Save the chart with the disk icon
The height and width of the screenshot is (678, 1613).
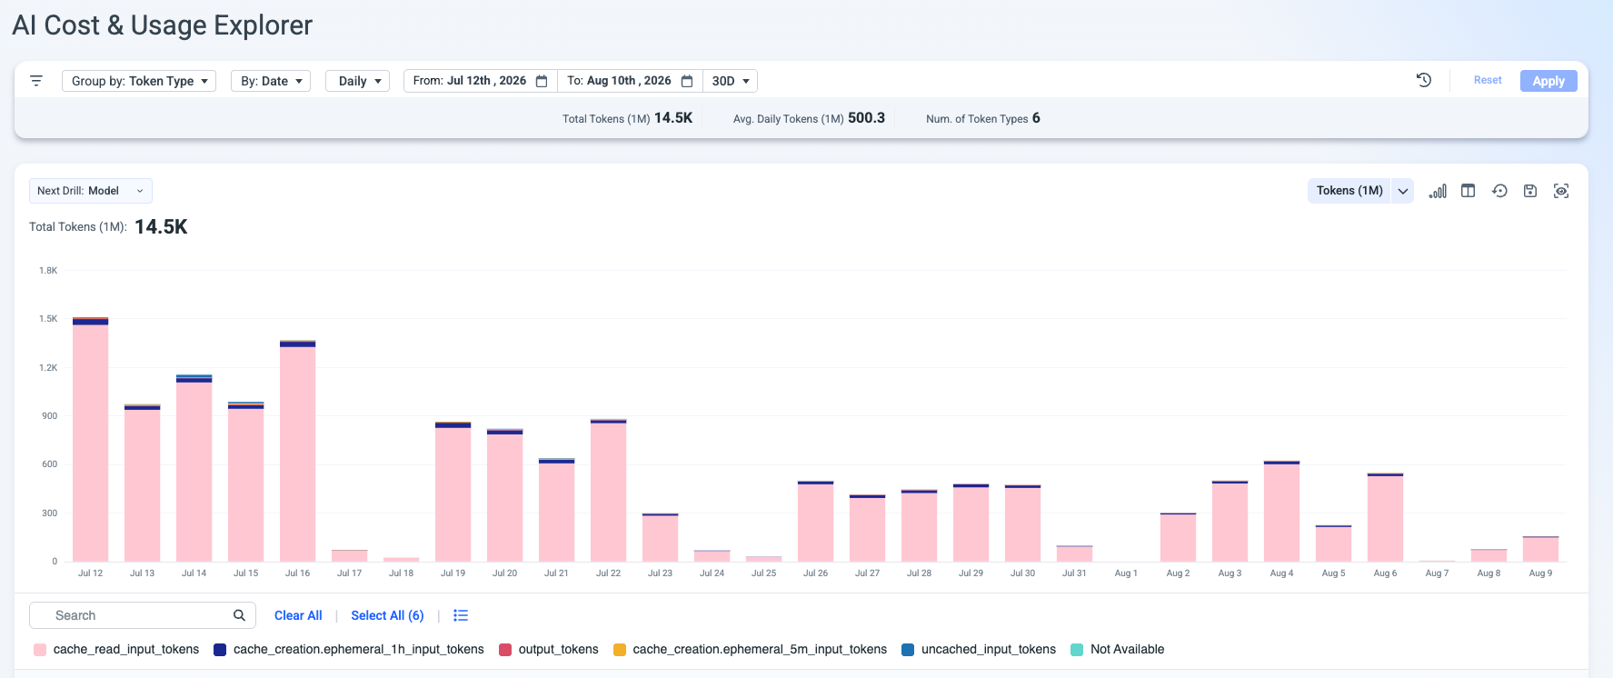[x=1530, y=191]
